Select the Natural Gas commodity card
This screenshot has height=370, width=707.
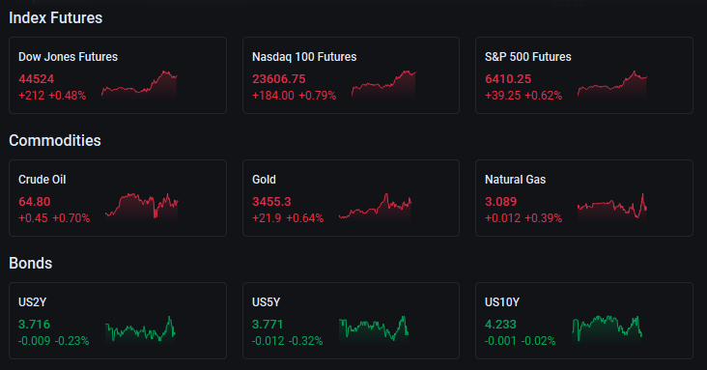tap(584, 198)
